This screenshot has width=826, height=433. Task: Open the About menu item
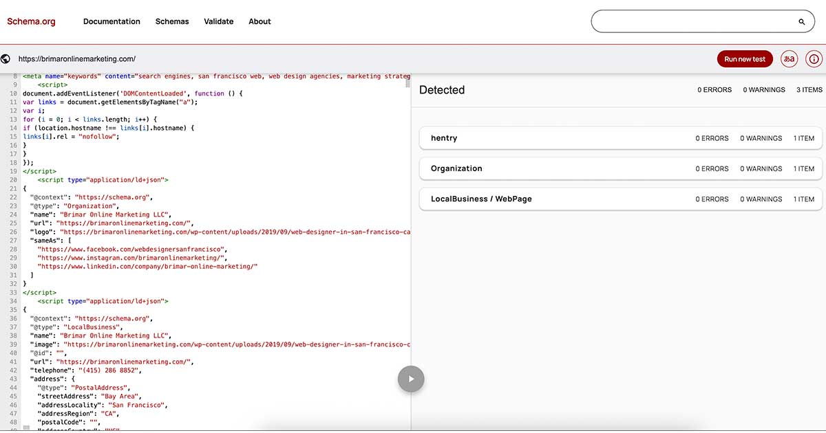260,21
